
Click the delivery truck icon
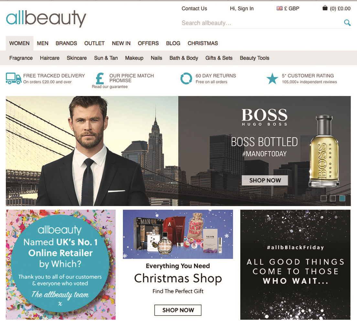[14, 78]
